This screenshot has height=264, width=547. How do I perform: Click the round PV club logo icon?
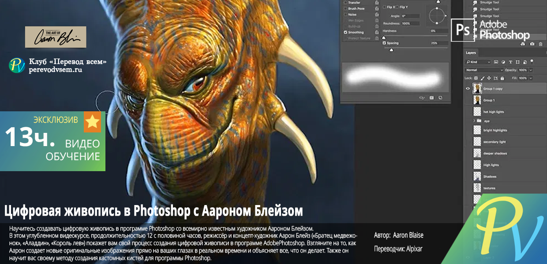click(x=17, y=66)
